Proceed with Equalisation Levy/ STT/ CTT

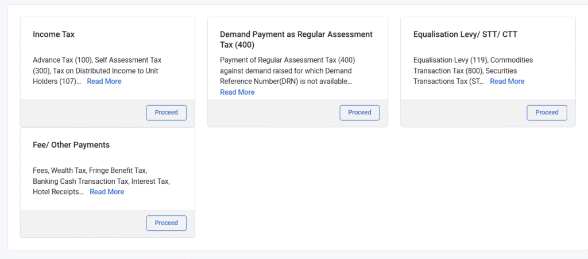coord(547,113)
